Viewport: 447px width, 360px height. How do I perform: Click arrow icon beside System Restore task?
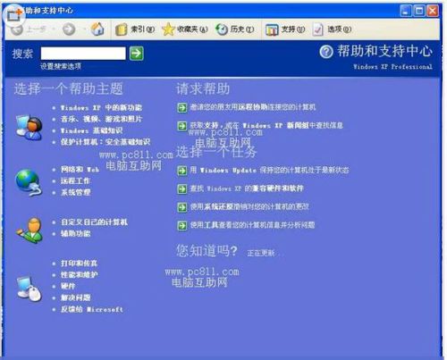pos(181,207)
